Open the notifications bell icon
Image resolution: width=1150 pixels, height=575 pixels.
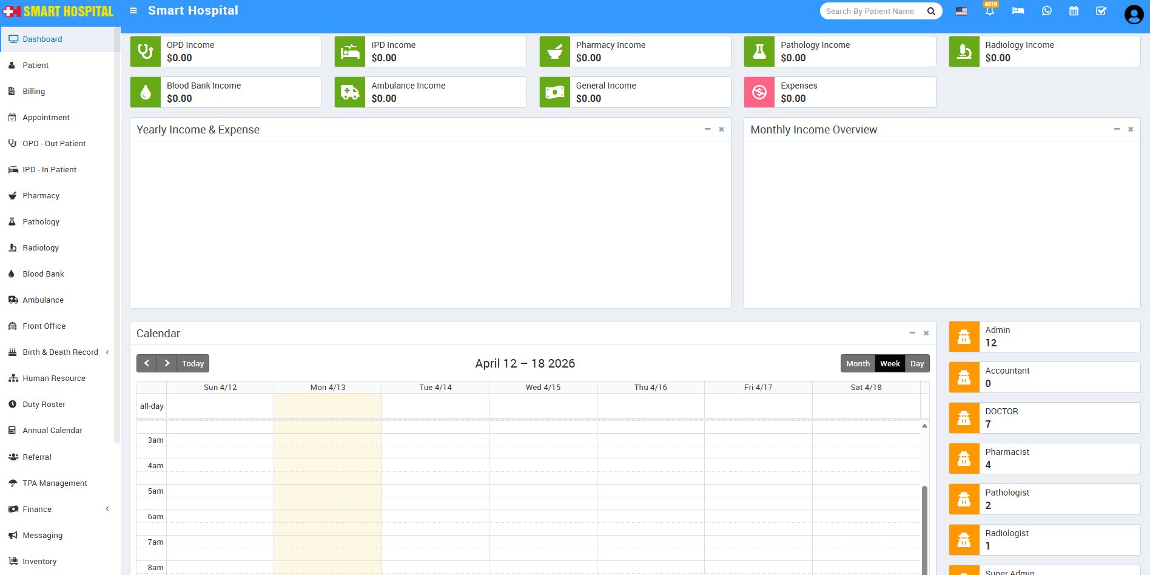point(990,11)
